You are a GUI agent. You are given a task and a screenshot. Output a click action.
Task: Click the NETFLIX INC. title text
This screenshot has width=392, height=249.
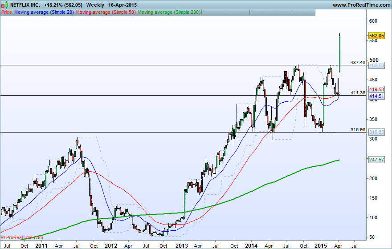pos(25,5)
